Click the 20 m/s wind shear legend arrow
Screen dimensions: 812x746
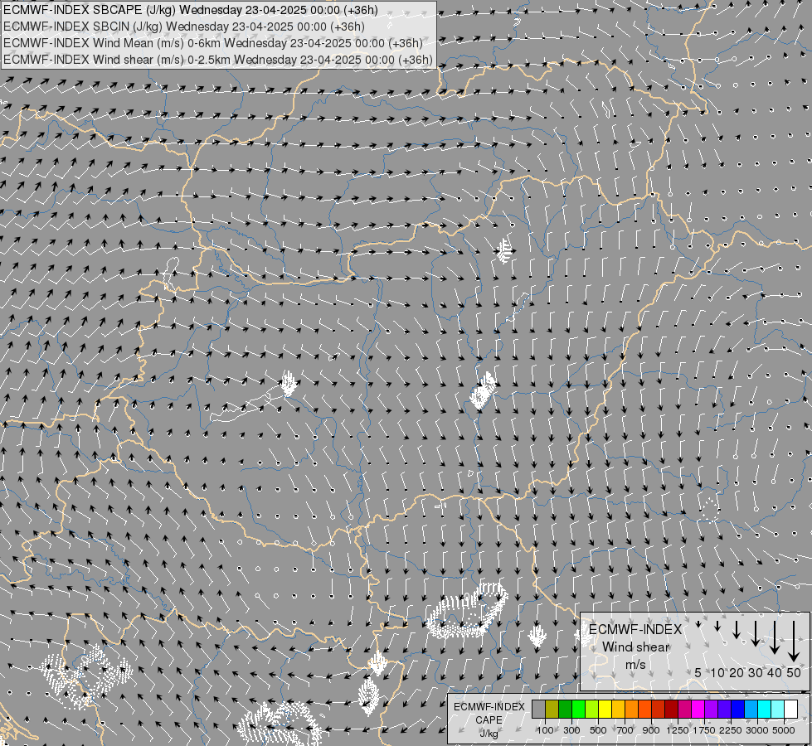point(736,629)
